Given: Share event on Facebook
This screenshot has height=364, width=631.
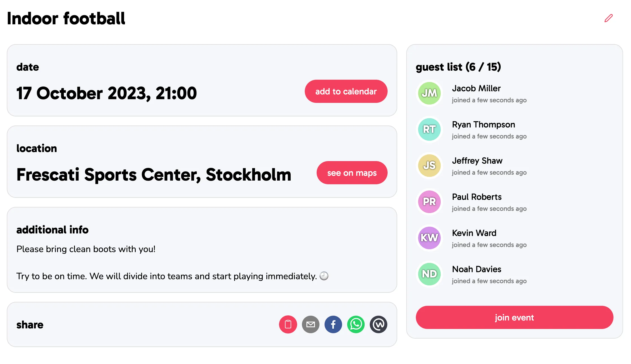Looking at the screenshot, I should tap(333, 324).
